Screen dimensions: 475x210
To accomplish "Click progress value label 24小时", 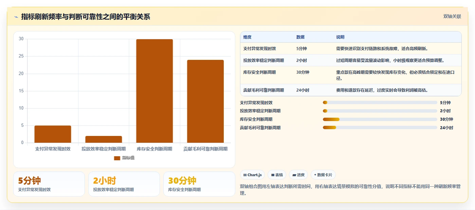I will [x=446, y=128].
